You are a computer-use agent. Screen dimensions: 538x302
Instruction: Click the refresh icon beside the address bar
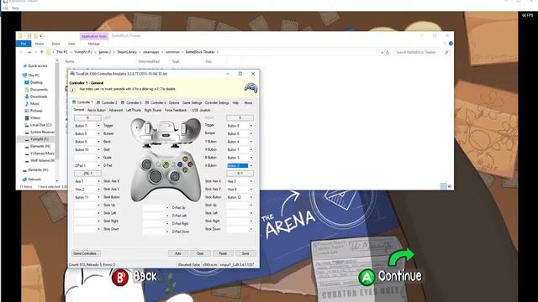[388, 52]
